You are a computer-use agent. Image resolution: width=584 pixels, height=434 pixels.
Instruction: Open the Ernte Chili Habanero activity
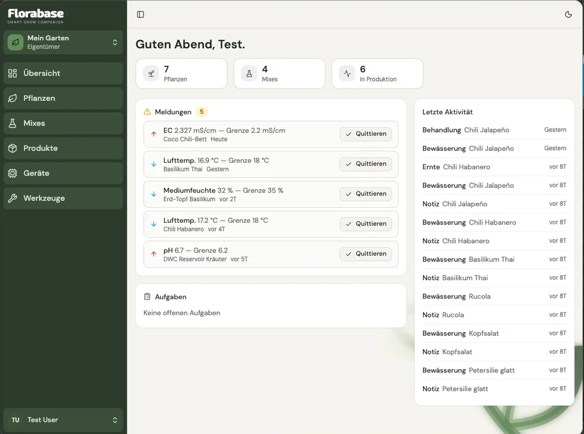click(x=494, y=167)
